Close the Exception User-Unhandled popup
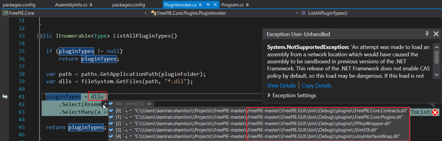The image size is (442, 141). (436, 34)
